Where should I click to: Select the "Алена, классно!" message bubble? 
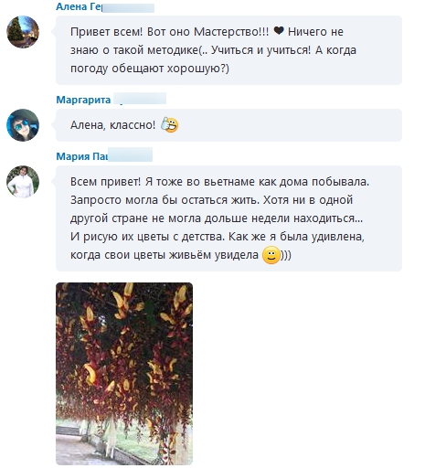tap(228, 125)
